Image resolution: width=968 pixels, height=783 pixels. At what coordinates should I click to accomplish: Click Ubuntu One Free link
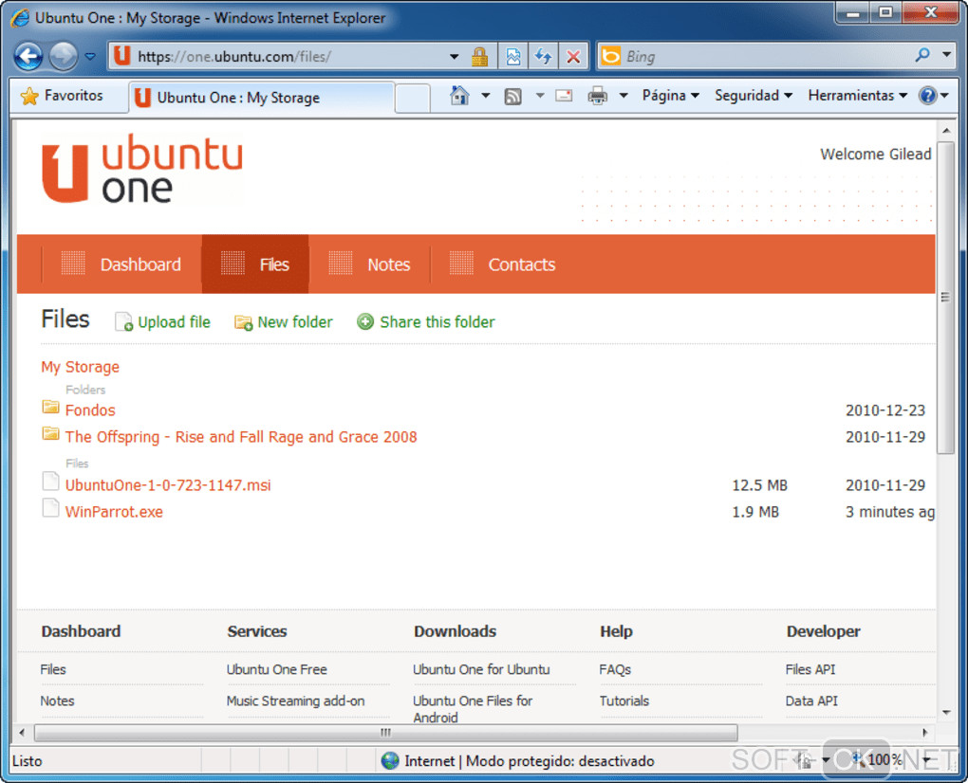pos(276,669)
